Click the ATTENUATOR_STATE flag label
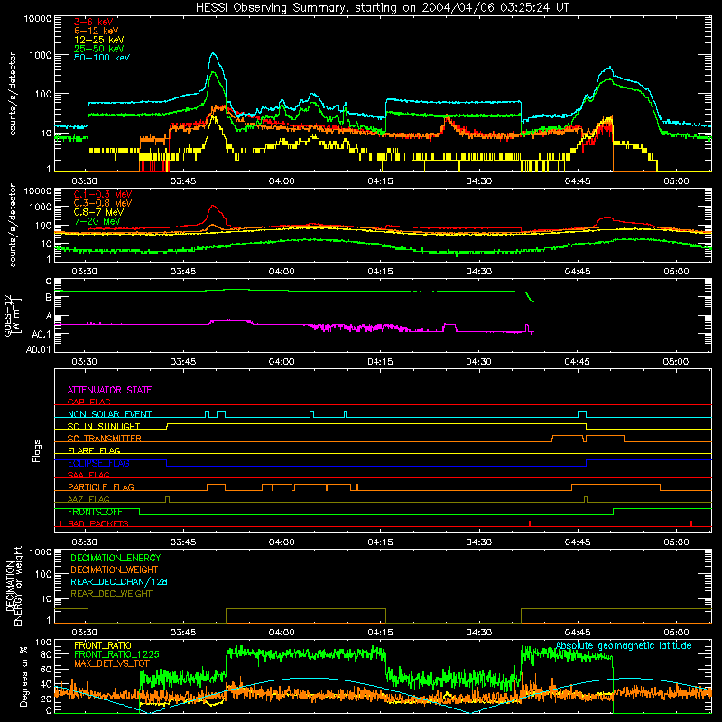 pyautogui.click(x=109, y=390)
